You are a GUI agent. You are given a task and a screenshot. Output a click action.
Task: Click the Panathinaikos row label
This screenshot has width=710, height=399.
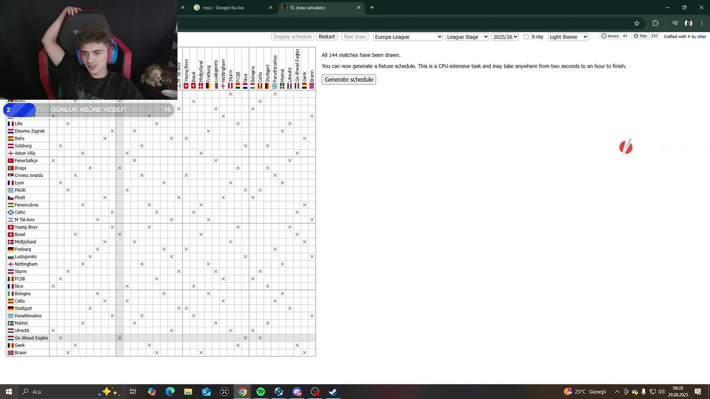pyautogui.click(x=28, y=316)
